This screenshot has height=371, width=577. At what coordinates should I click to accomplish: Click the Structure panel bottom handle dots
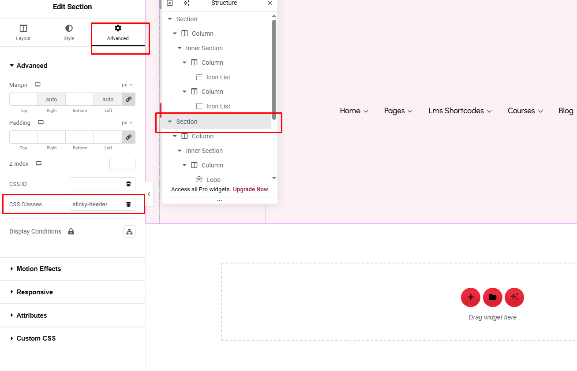(220, 200)
